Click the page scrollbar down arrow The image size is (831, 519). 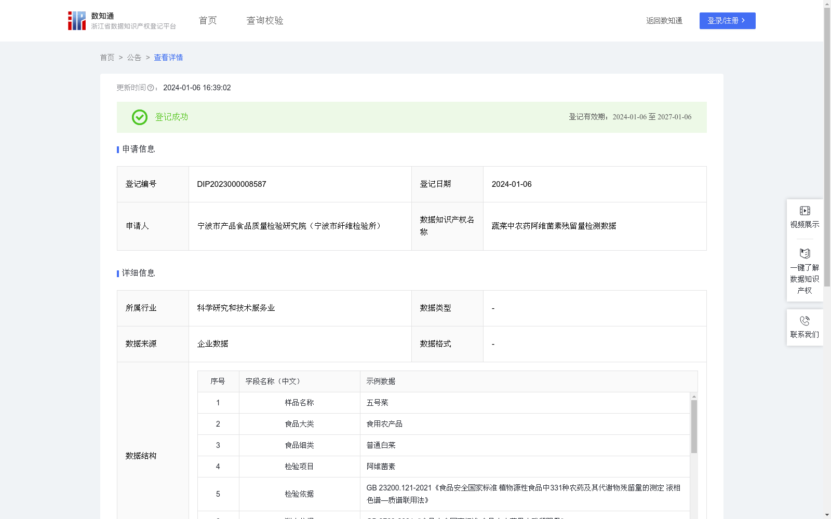(827, 515)
